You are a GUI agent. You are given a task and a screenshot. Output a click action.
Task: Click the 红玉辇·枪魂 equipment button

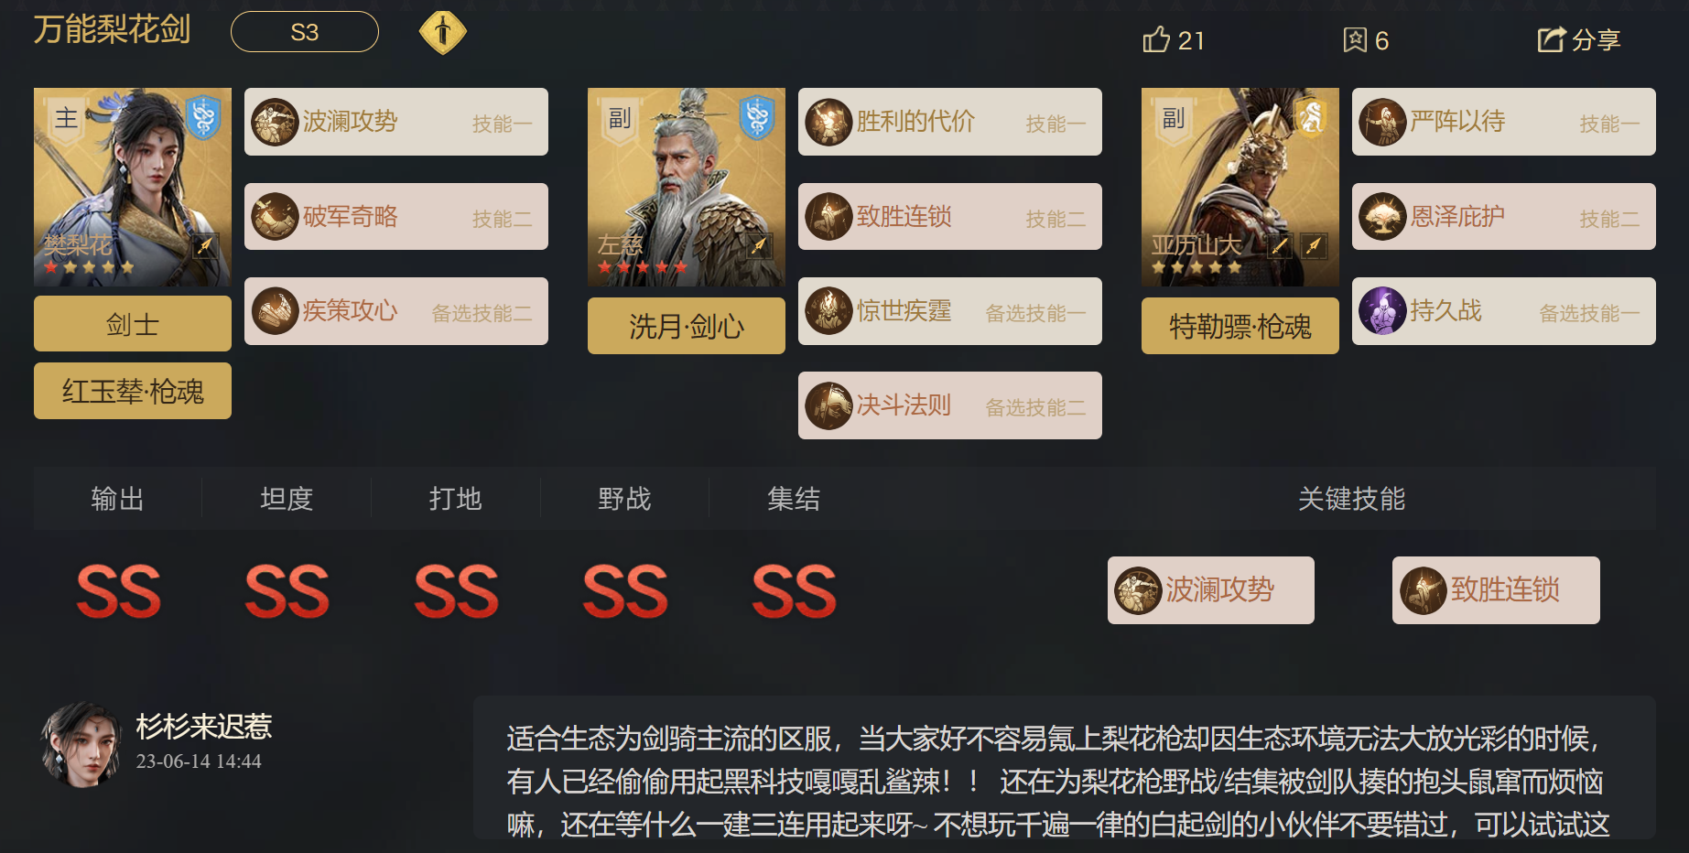133,391
